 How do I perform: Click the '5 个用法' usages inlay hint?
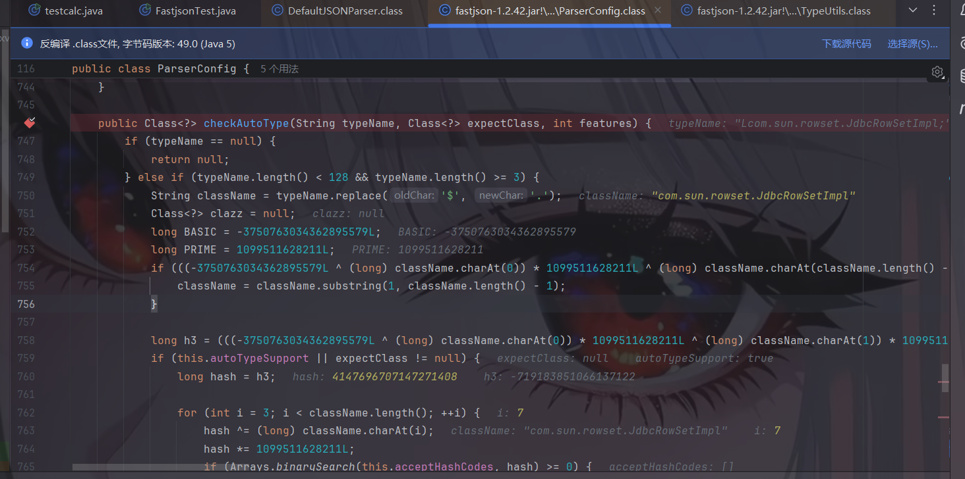(x=279, y=69)
